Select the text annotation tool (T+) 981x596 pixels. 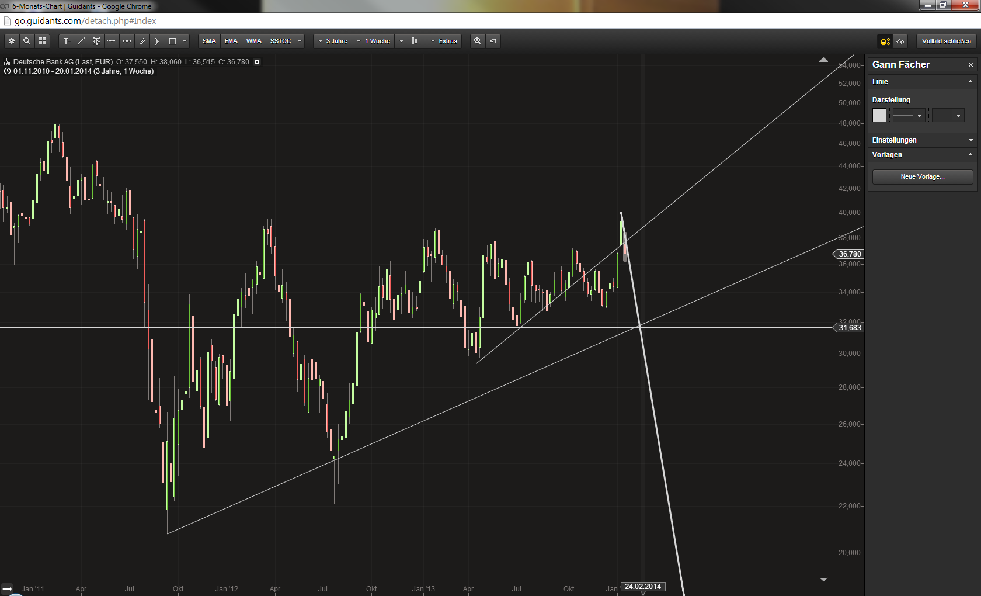pyautogui.click(x=67, y=41)
